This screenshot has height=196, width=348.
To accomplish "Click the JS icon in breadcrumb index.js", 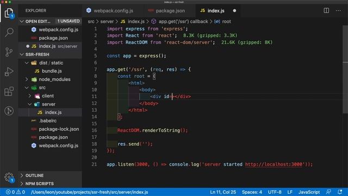I will [x=123, y=22].
